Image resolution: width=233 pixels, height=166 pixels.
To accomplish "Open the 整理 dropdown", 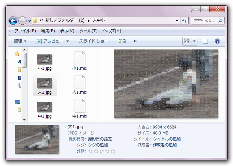I will pyautogui.click(x=20, y=41).
